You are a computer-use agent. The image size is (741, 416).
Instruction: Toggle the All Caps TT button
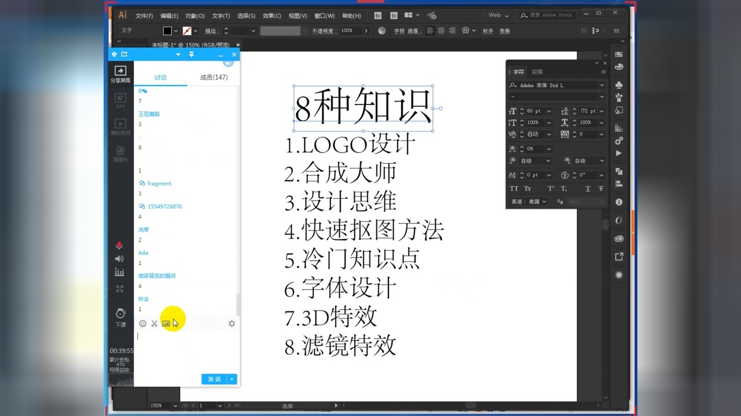coord(513,189)
